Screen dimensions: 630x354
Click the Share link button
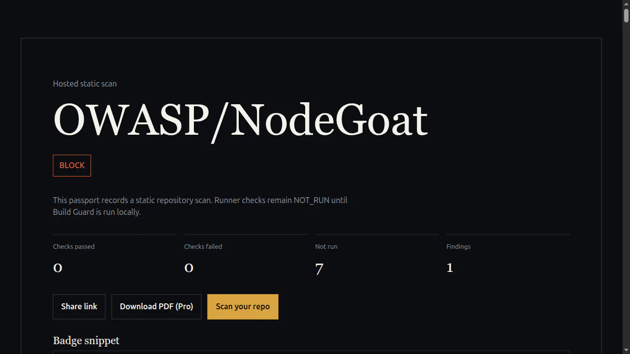(x=79, y=307)
